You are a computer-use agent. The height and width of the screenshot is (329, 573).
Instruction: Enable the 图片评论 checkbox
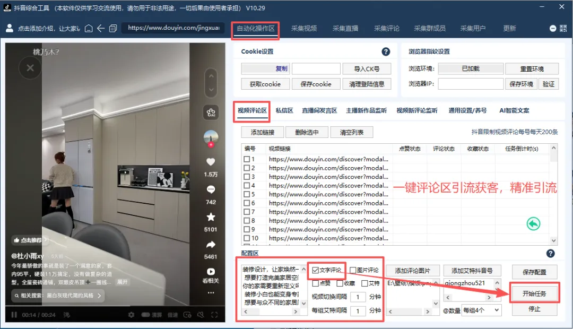tap(353, 270)
